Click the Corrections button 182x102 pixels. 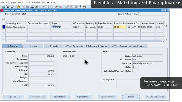point(83,97)
